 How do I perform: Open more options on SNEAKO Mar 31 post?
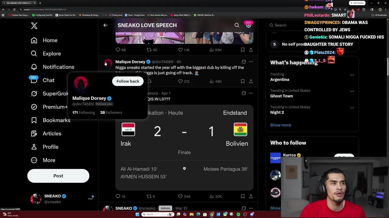[251, 208]
